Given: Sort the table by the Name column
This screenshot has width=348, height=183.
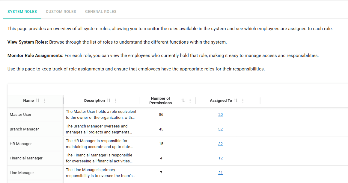Looking at the screenshot, I should click(x=37, y=100).
